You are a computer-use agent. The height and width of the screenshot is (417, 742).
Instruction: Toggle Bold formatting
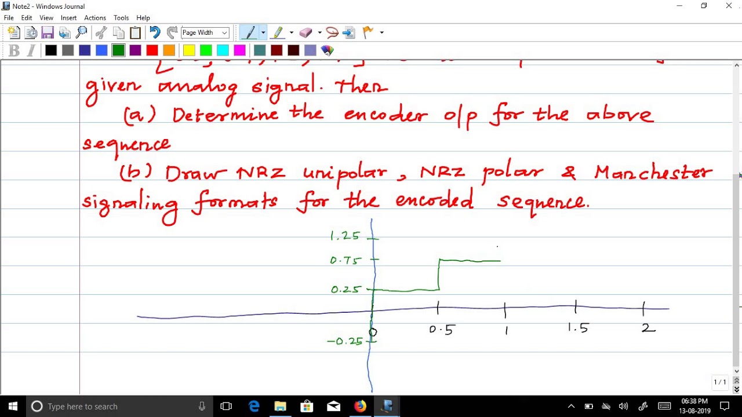pyautogui.click(x=14, y=50)
